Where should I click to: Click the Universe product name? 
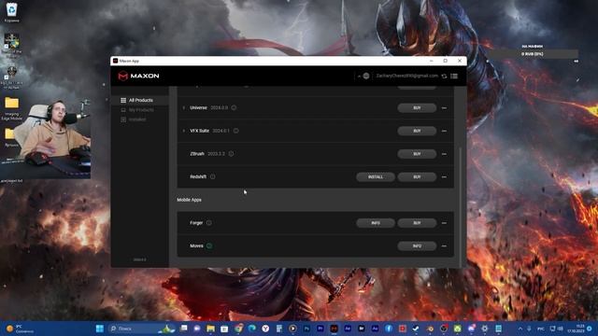pos(198,108)
